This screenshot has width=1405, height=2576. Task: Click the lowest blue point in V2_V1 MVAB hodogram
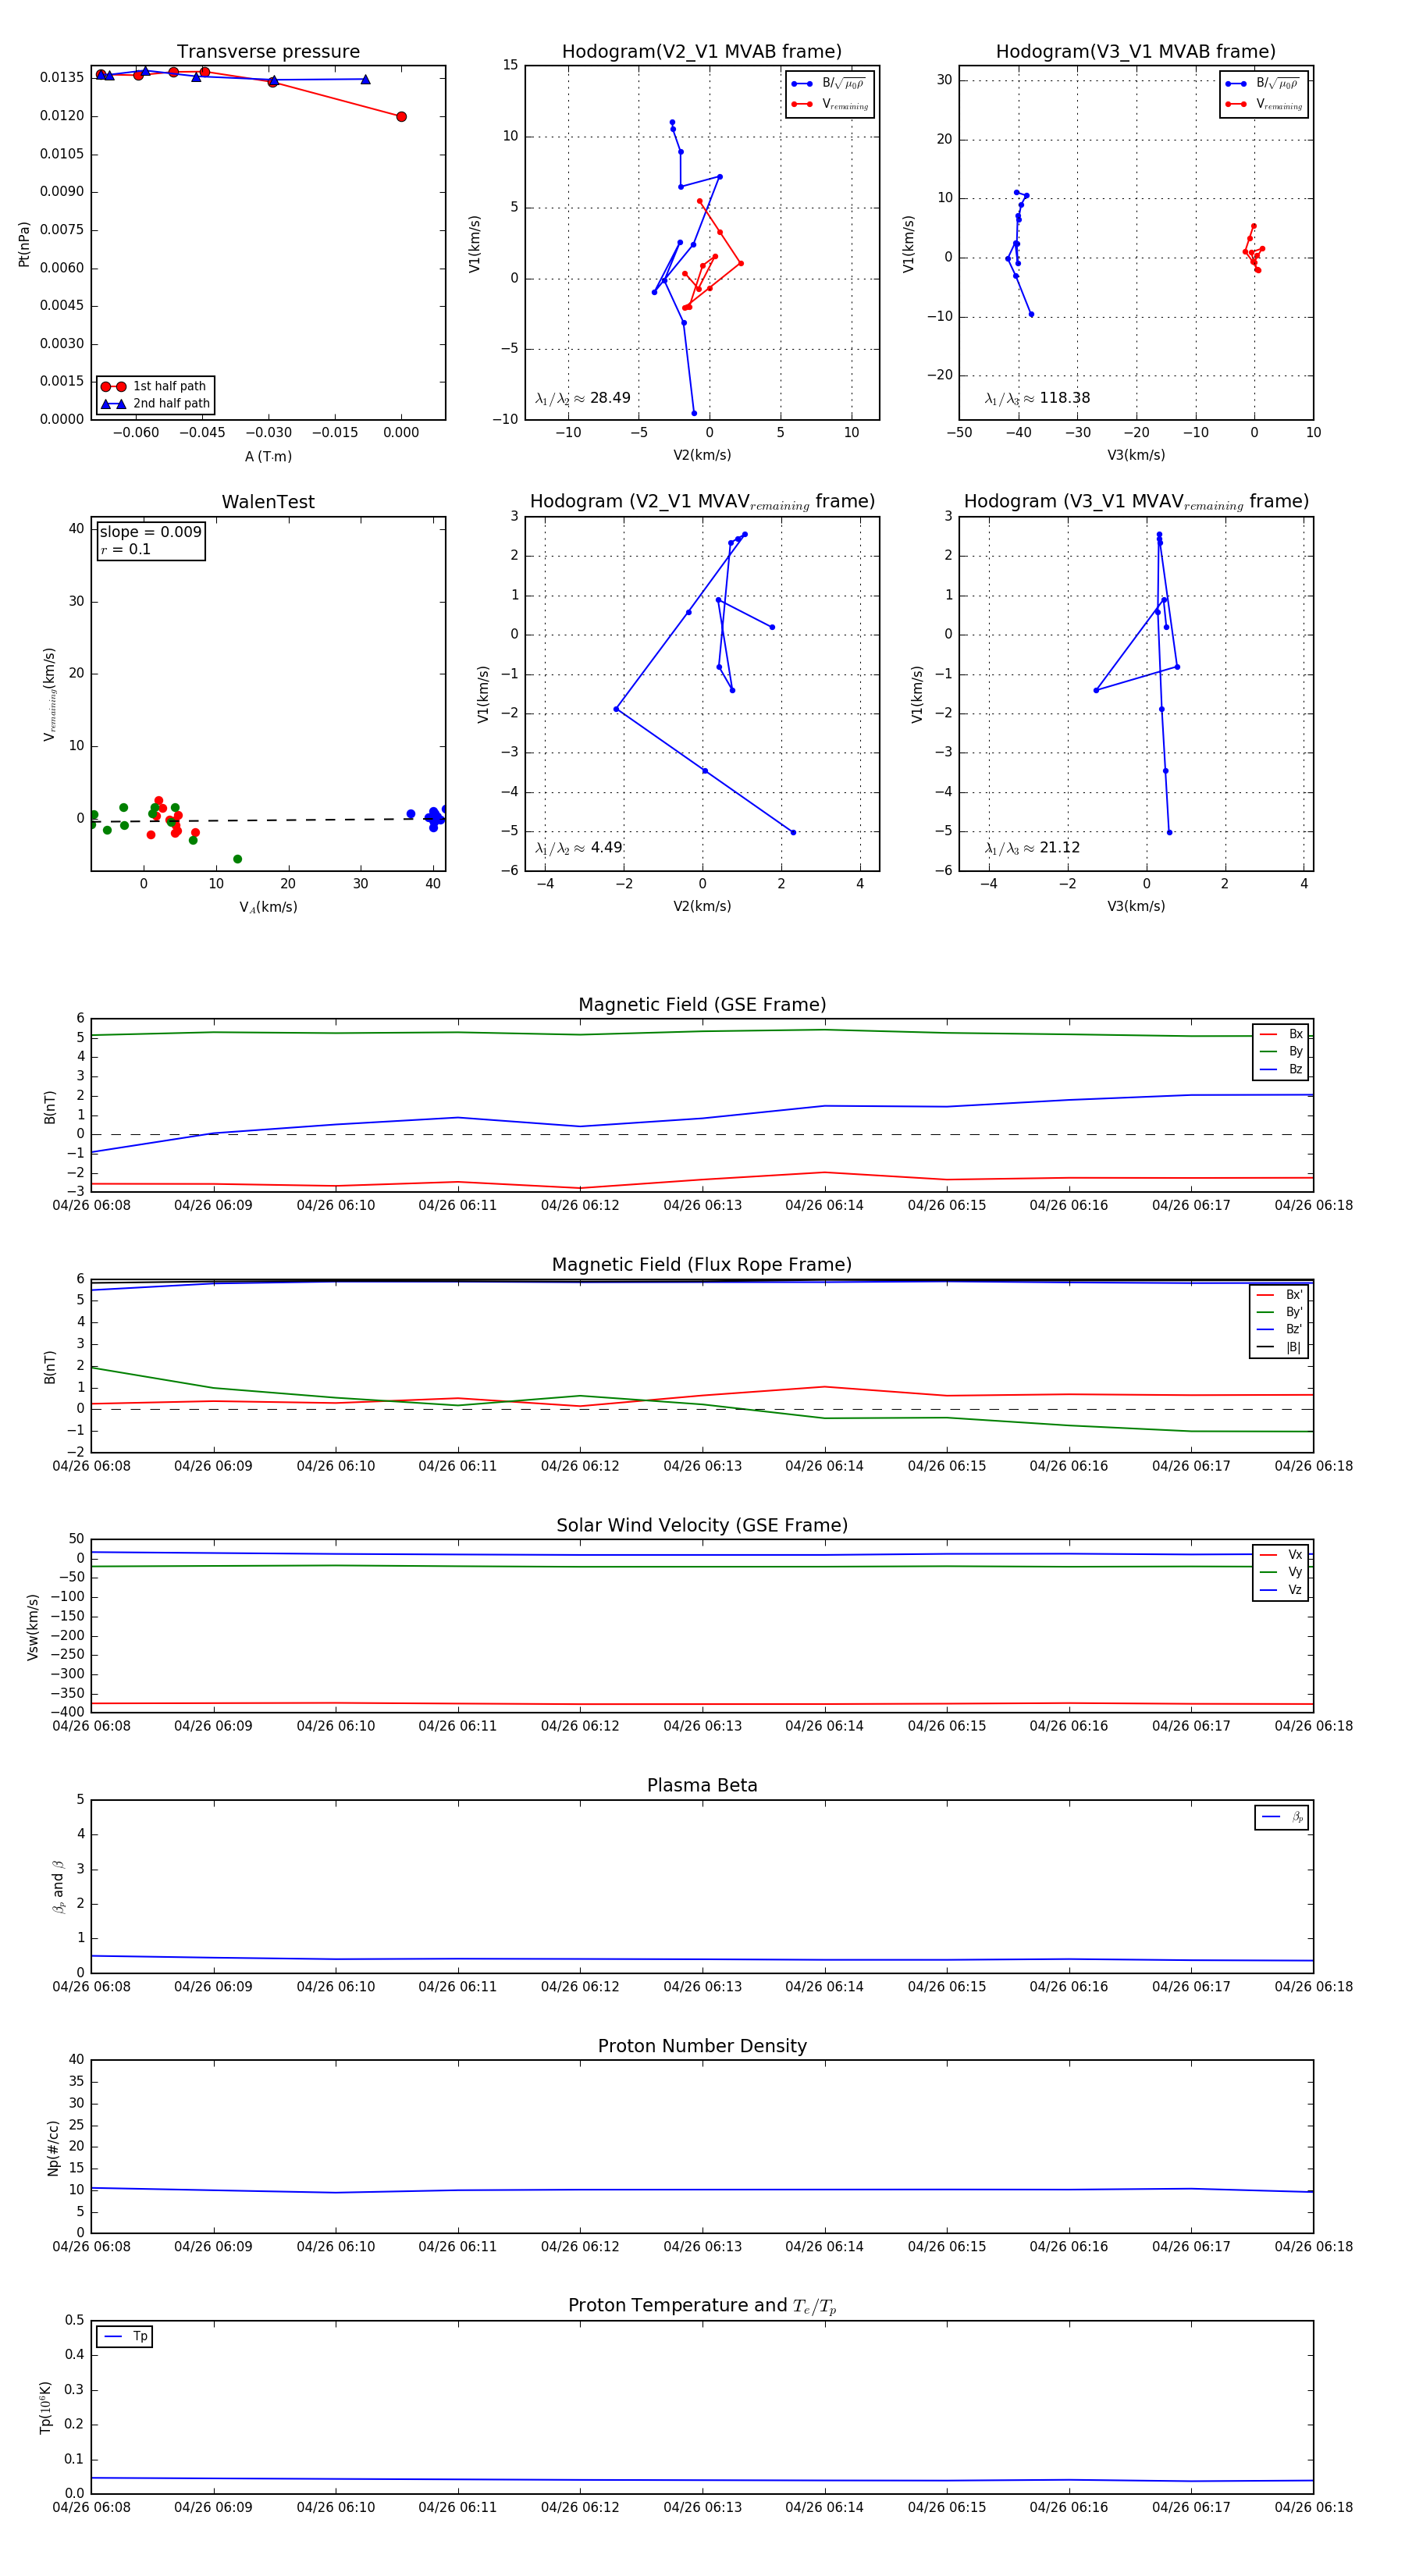coord(694,413)
